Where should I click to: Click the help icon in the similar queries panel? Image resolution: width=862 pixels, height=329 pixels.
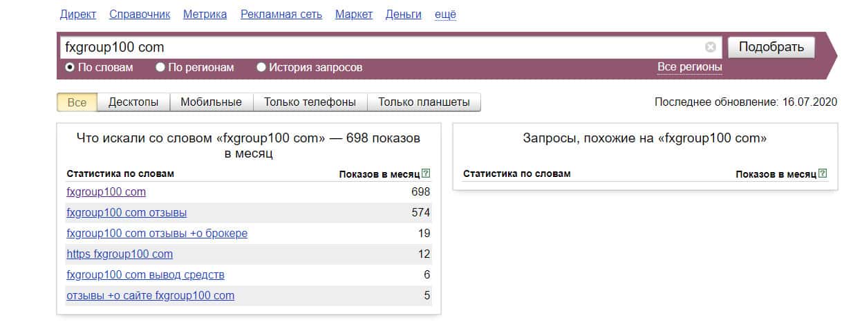point(823,173)
